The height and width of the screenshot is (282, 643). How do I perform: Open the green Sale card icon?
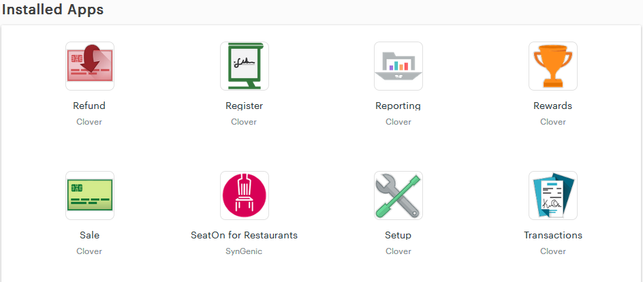(x=90, y=195)
